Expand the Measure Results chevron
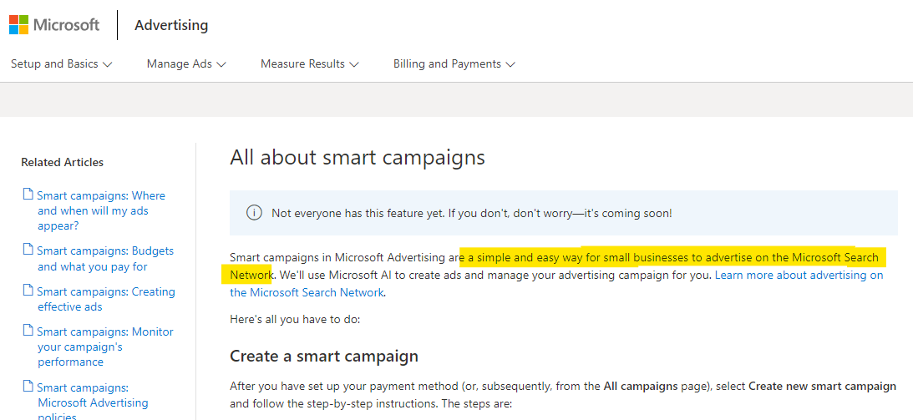This screenshot has width=913, height=420. [354, 64]
